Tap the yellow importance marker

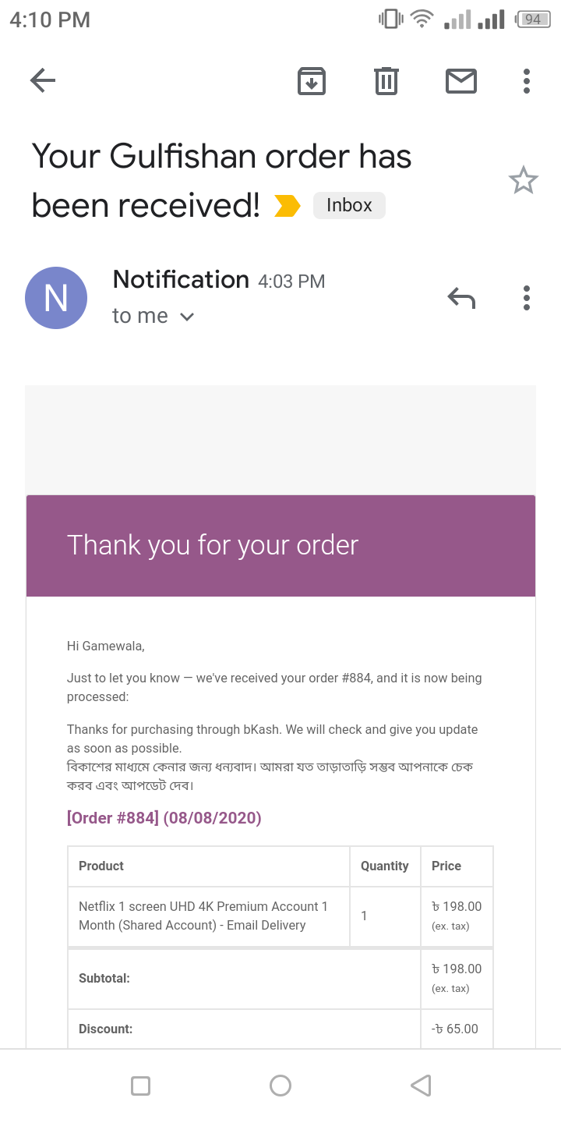click(288, 206)
